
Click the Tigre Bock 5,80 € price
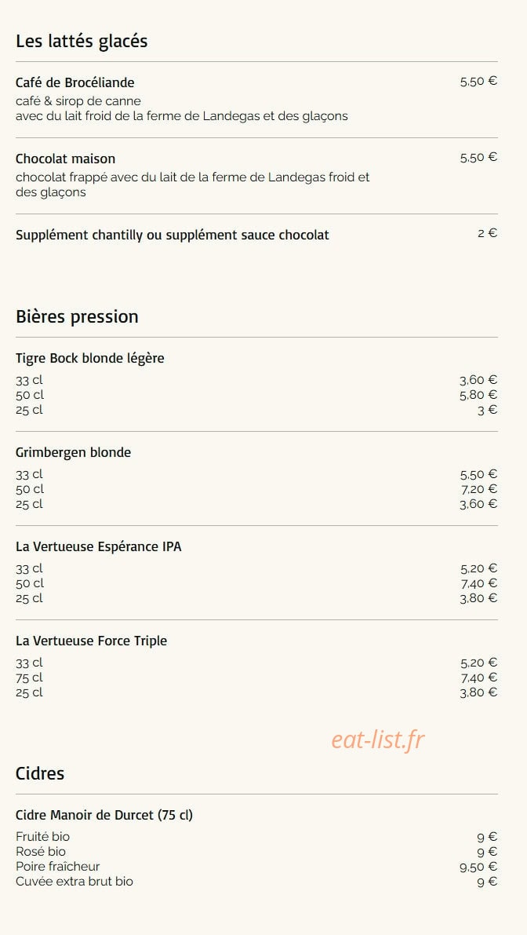pos(478,395)
